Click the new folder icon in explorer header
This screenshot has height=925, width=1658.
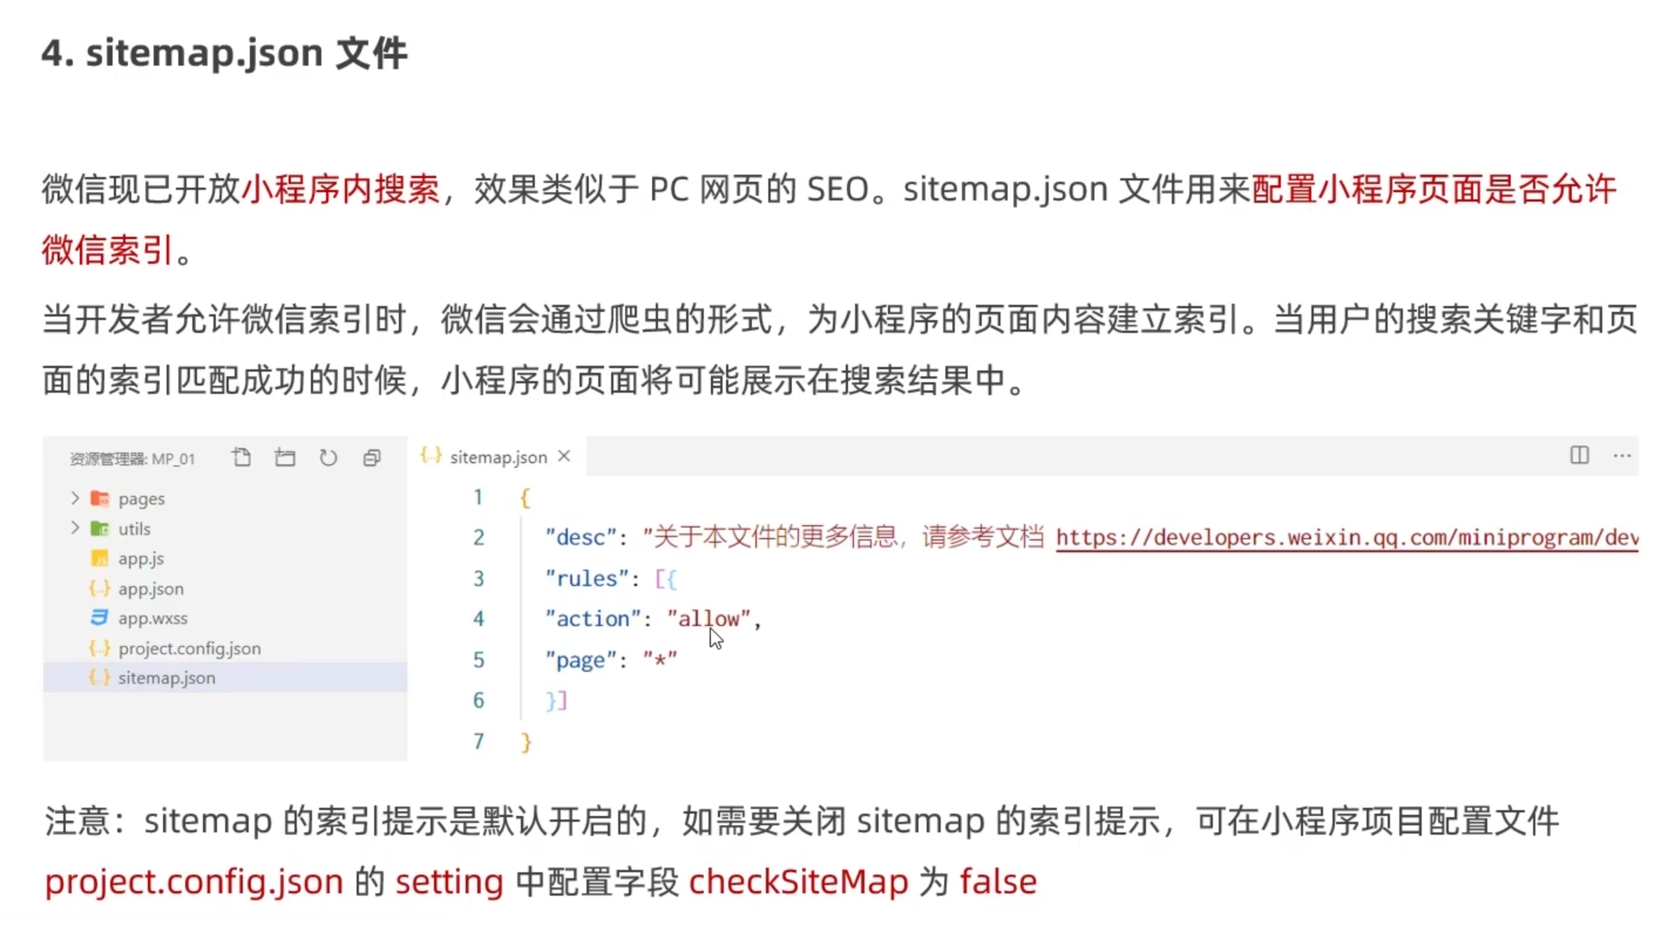pos(284,457)
